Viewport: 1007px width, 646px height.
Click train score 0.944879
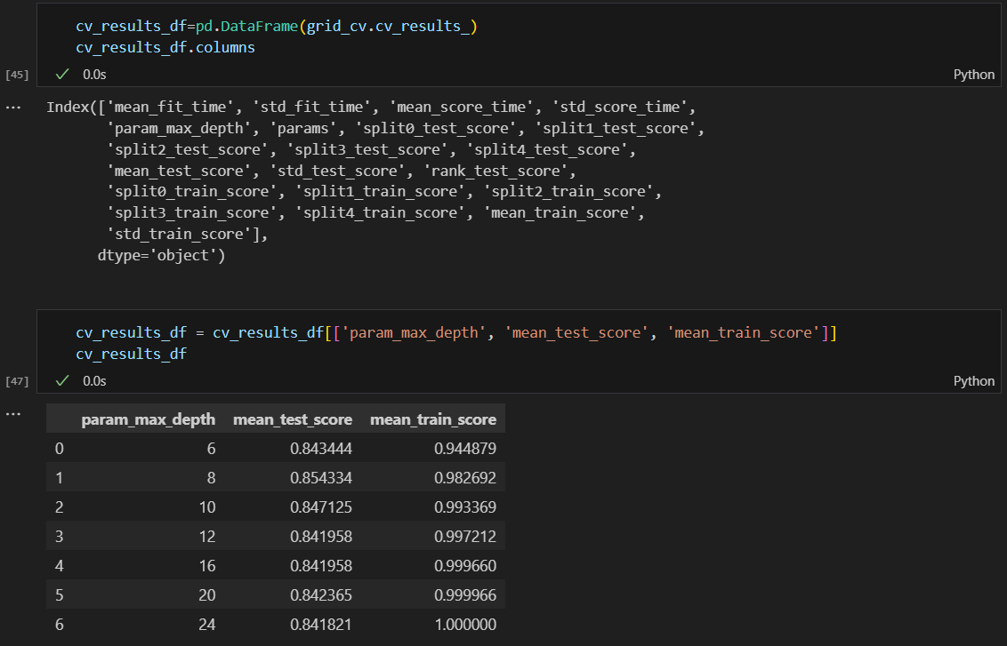pos(465,449)
